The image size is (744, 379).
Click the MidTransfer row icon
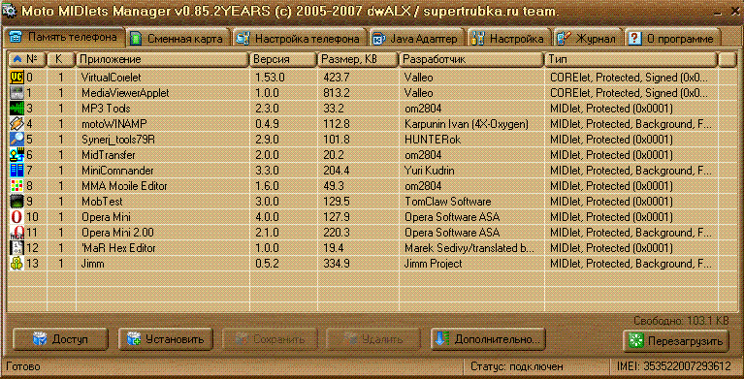coord(16,155)
